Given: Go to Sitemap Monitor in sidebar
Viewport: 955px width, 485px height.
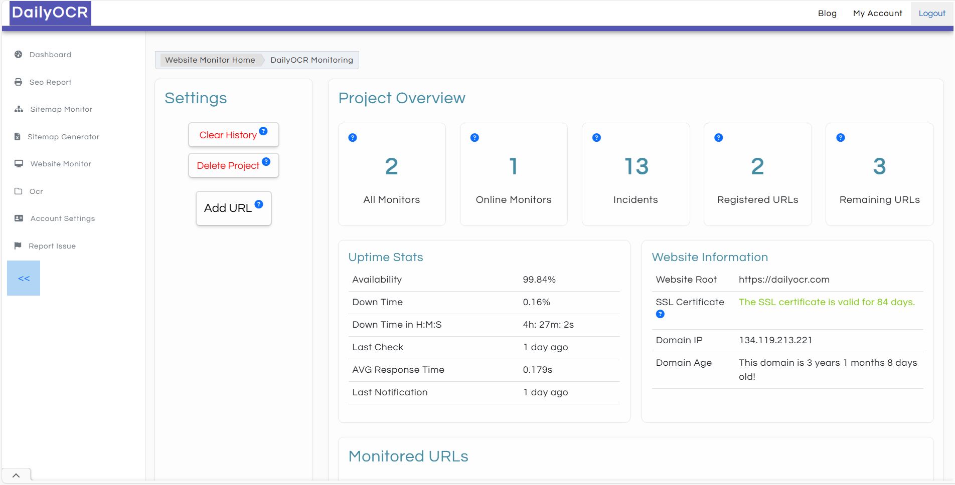Looking at the screenshot, I should (x=61, y=109).
